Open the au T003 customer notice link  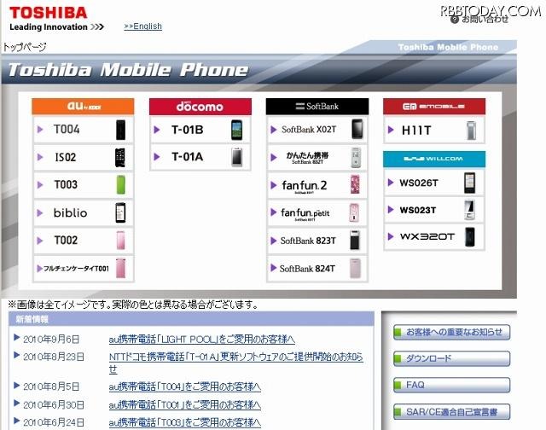click(185, 422)
